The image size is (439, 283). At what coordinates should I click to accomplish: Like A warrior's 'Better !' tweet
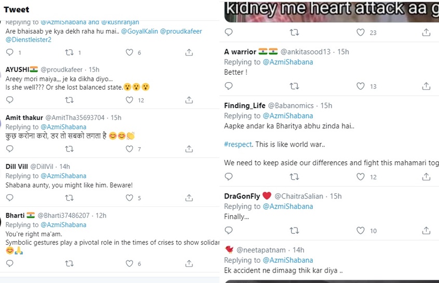361,87
